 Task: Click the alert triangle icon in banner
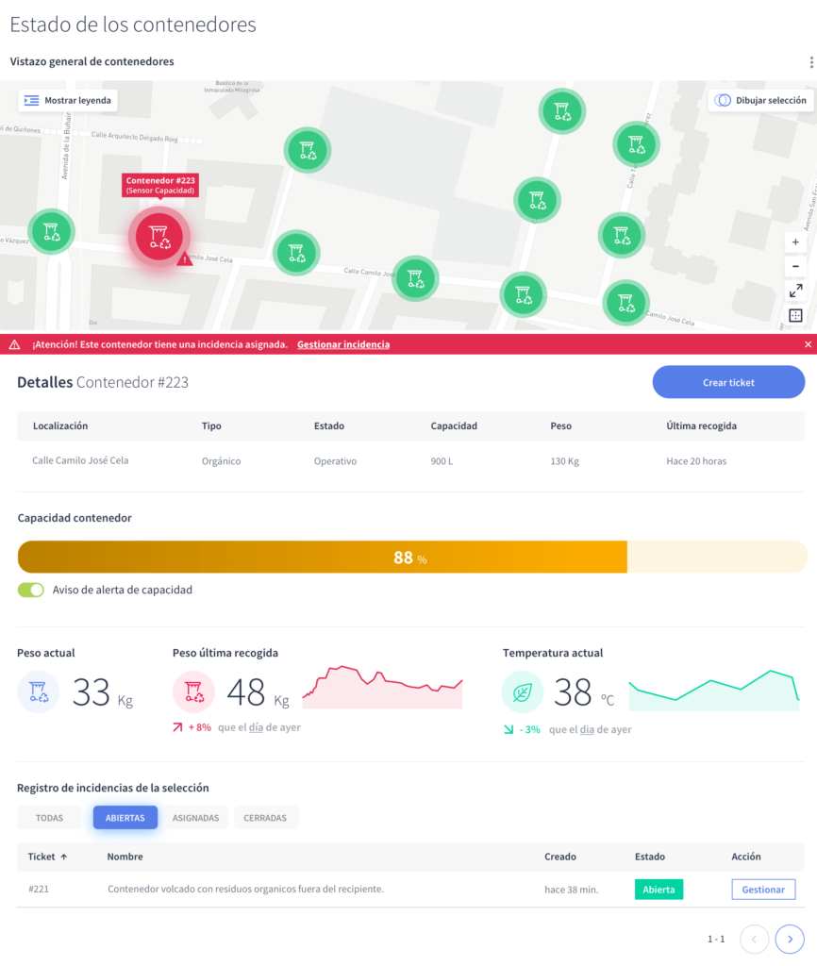tap(14, 344)
